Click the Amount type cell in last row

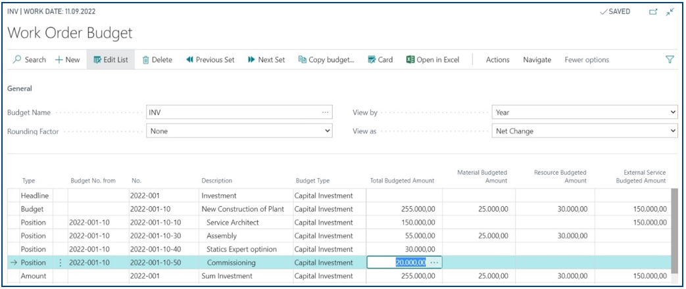coord(36,276)
